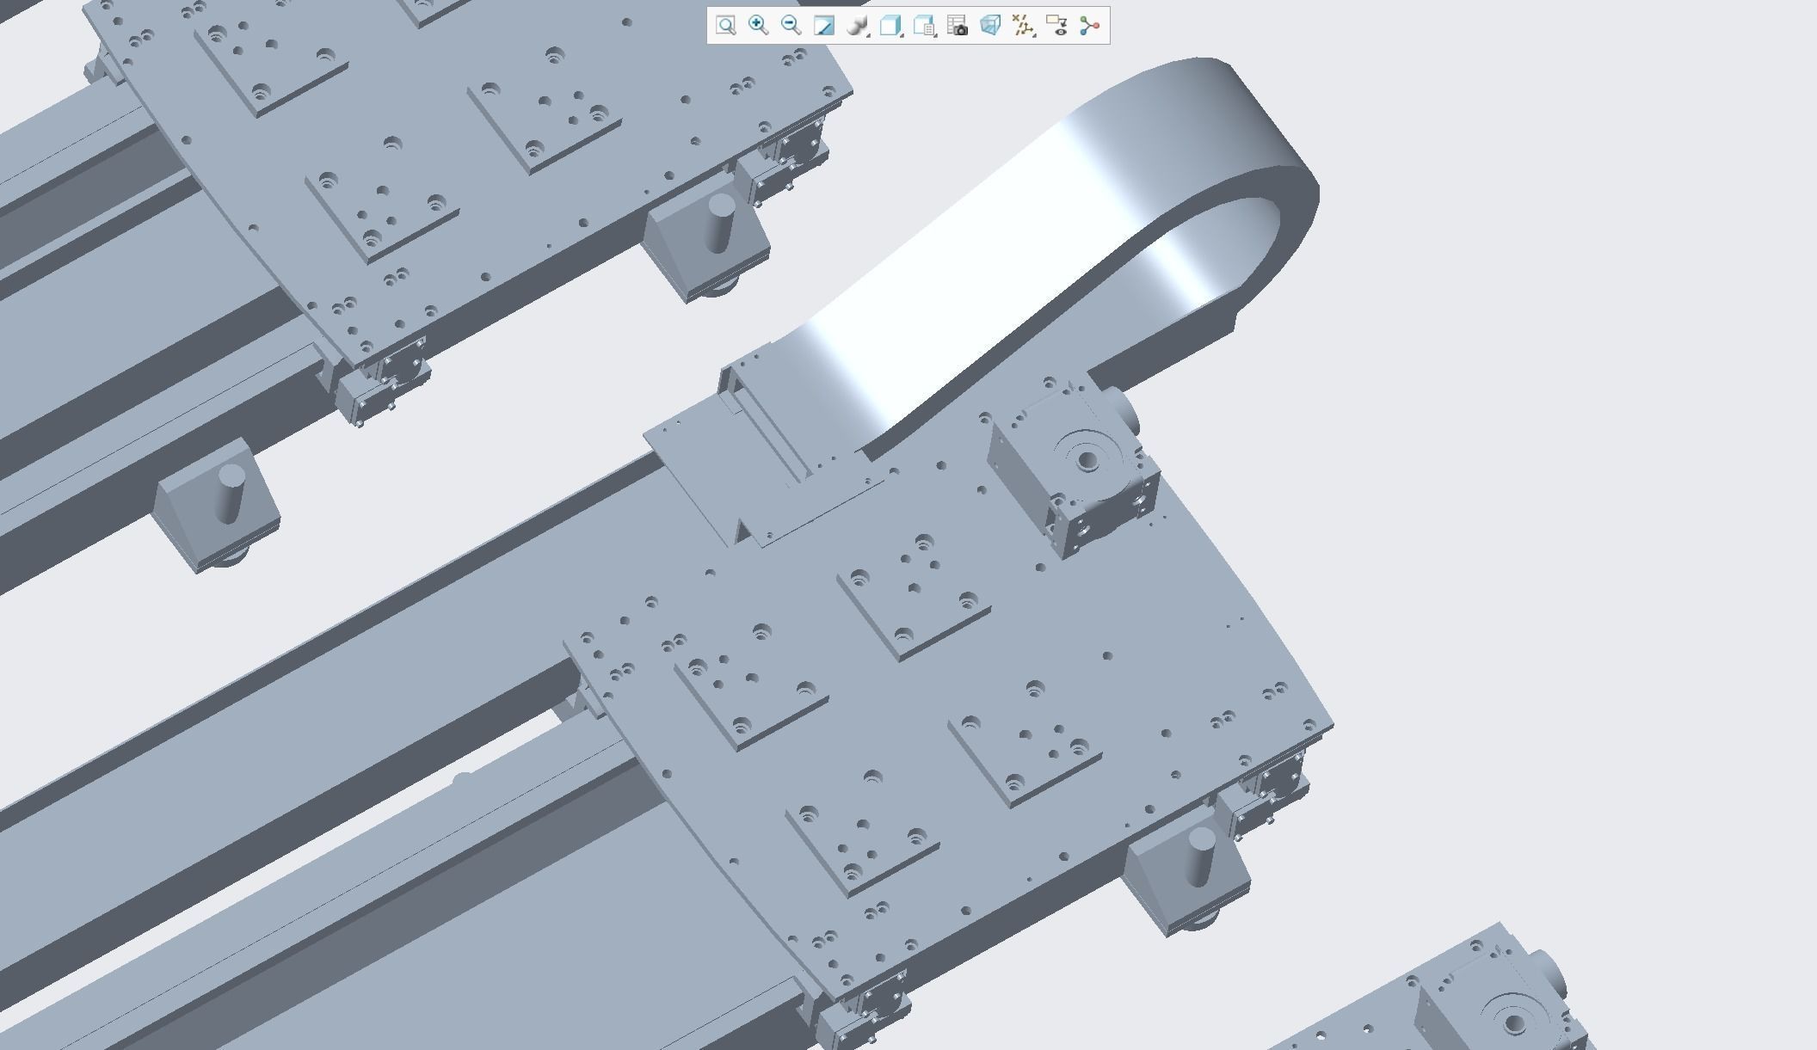Toggle the Perspective View icon
Screen dimensions: 1817x1050
(990, 26)
